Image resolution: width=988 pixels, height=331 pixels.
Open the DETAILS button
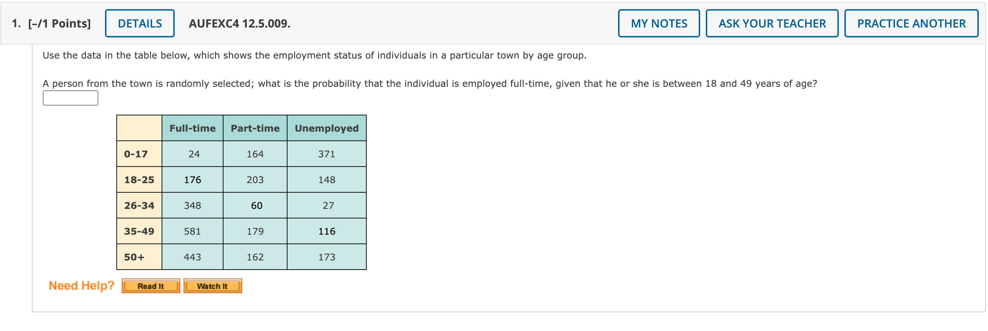pos(140,23)
